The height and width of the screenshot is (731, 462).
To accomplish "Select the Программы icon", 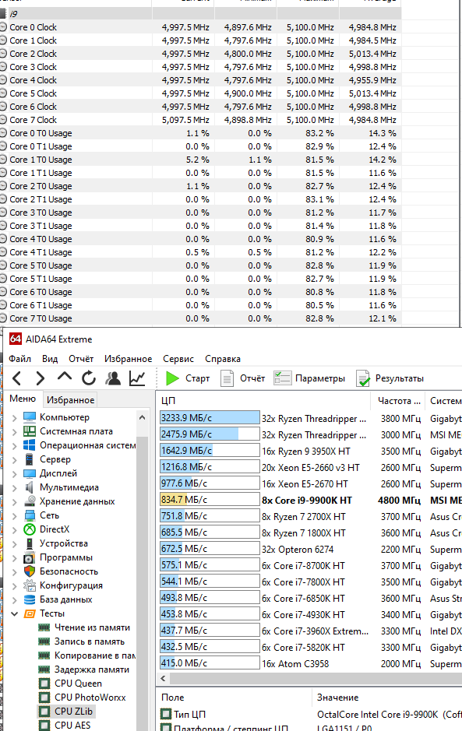I will click(x=30, y=557).
